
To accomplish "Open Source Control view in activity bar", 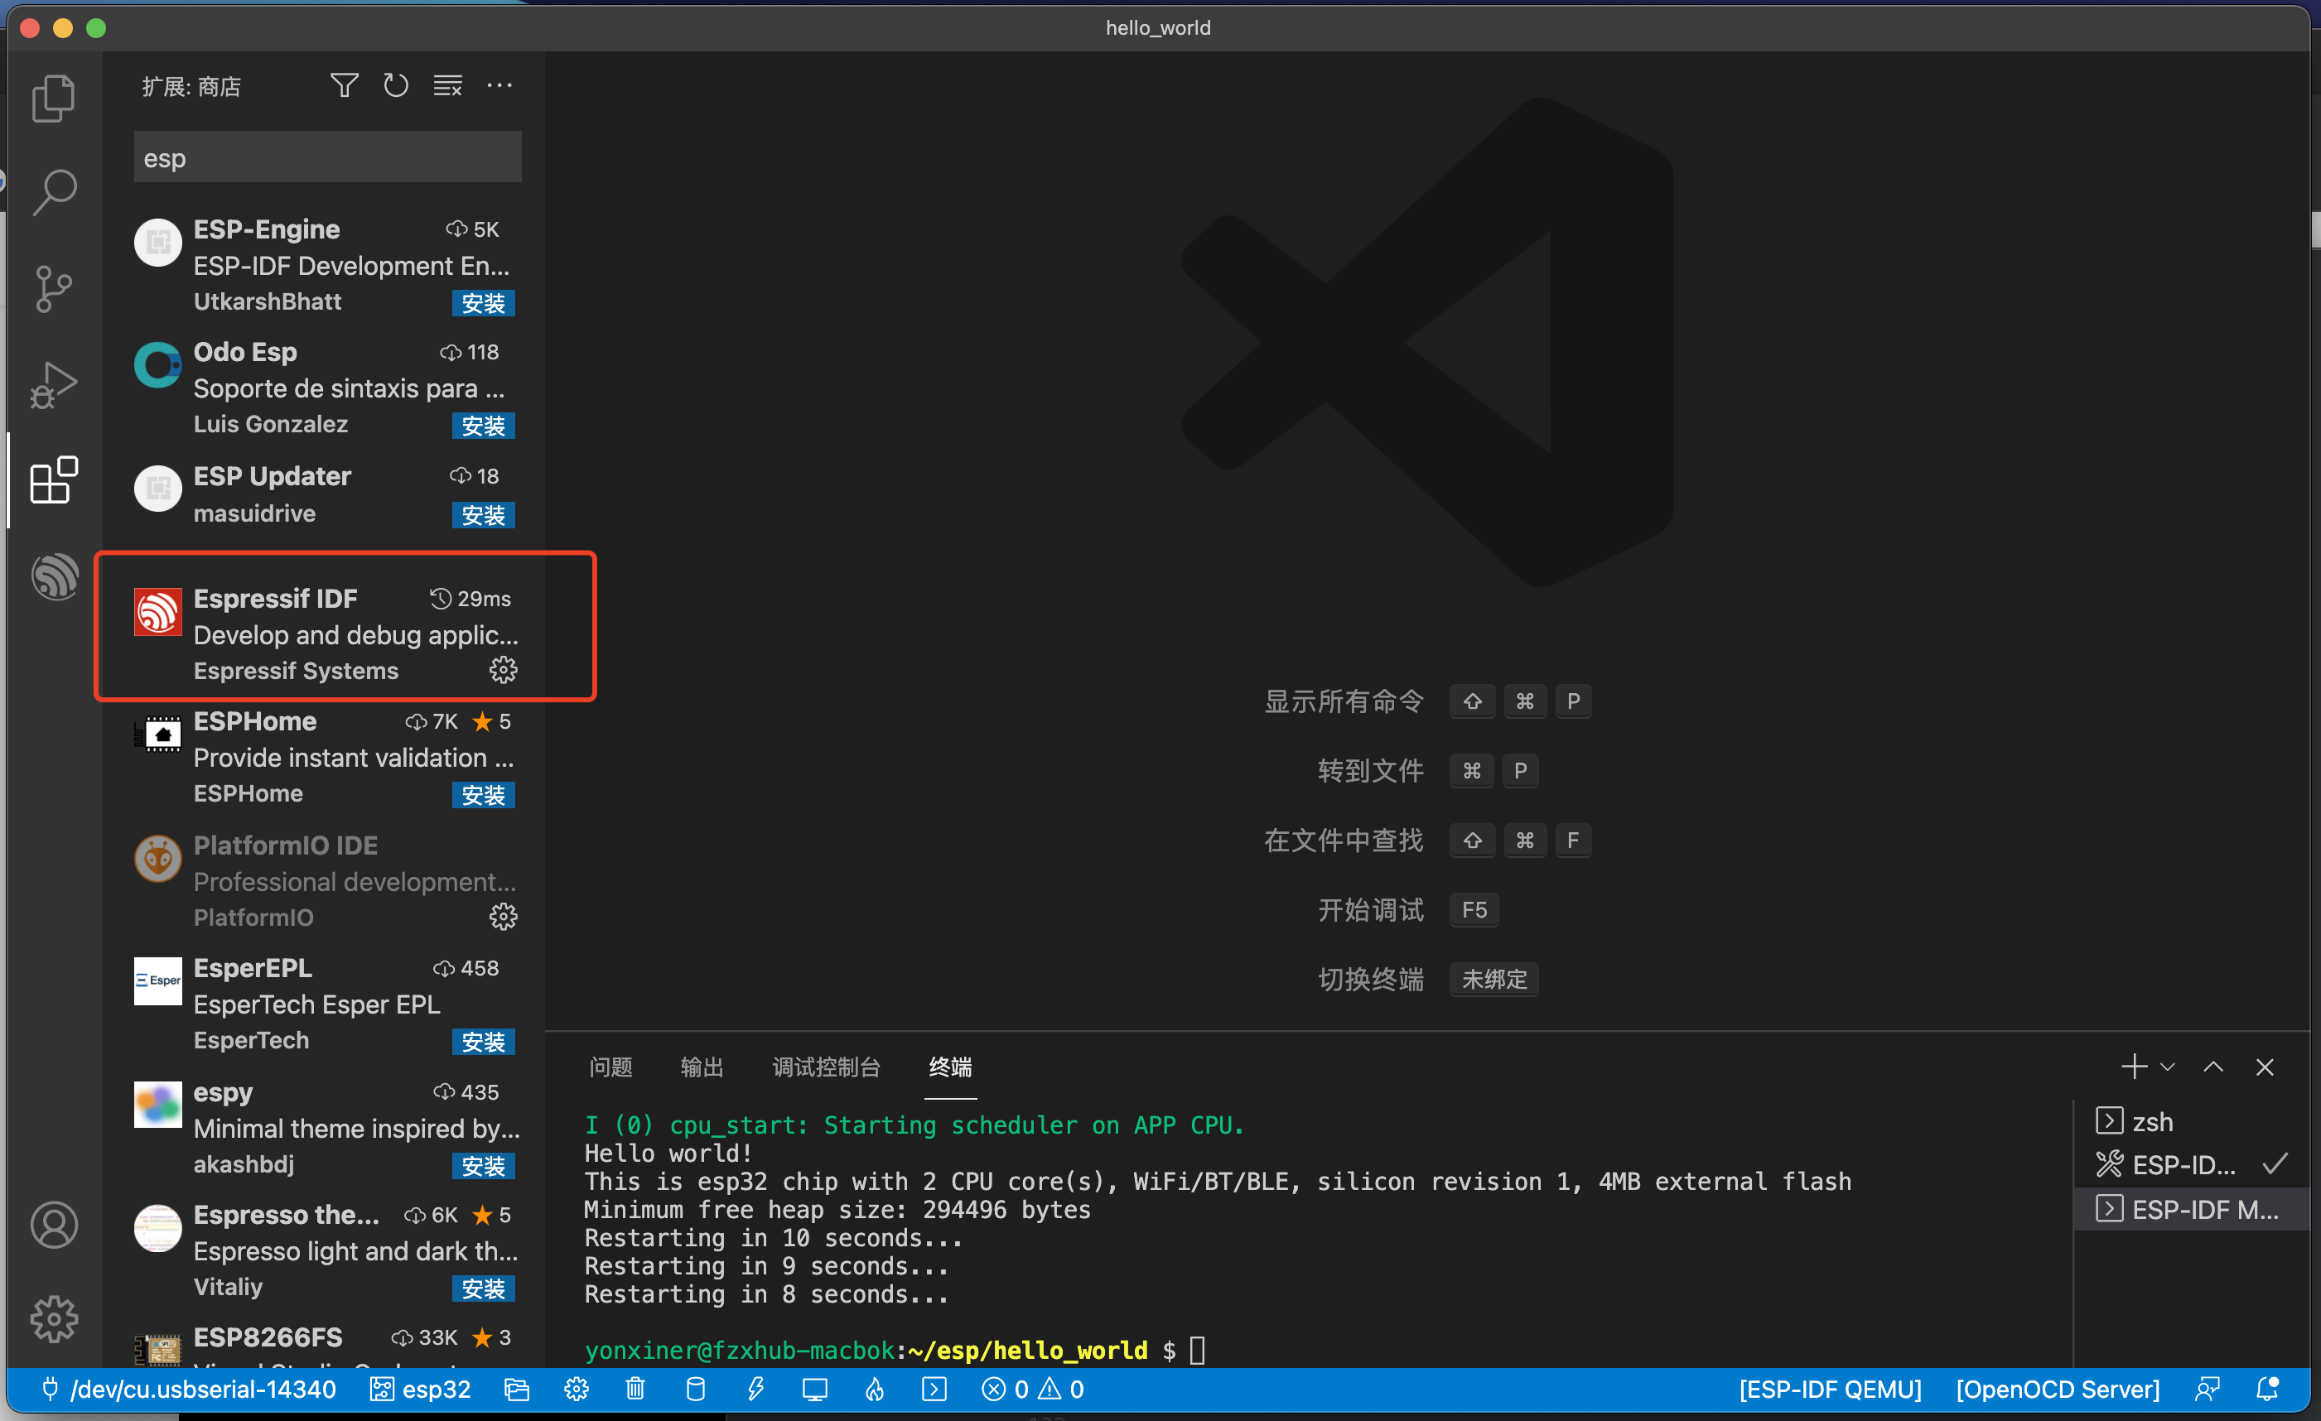I will pyautogui.click(x=54, y=288).
